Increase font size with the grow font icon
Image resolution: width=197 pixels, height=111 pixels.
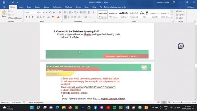(46, 12)
